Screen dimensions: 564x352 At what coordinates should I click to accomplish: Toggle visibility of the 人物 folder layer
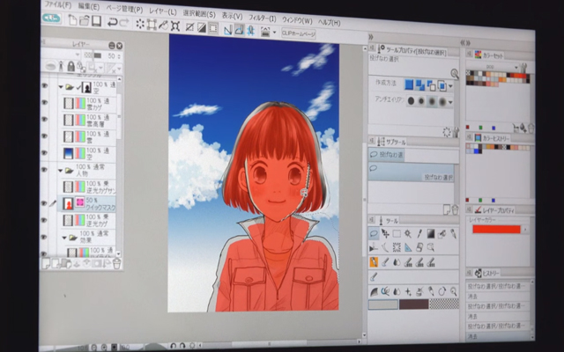tap(44, 169)
